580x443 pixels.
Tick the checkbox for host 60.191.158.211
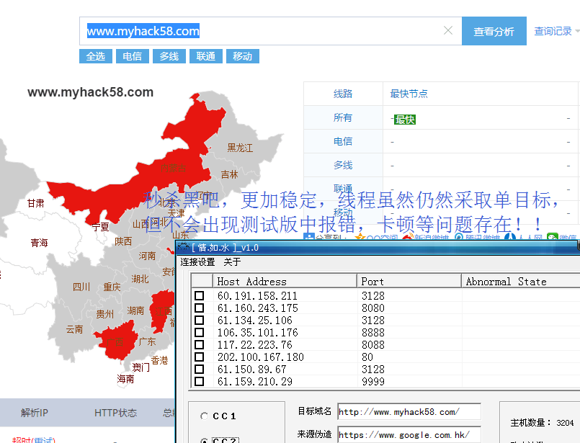tap(199, 296)
